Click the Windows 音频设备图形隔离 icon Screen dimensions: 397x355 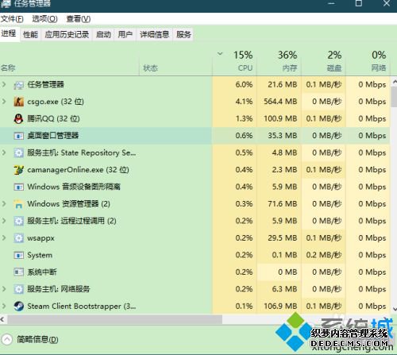pyautogui.click(x=19, y=187)
